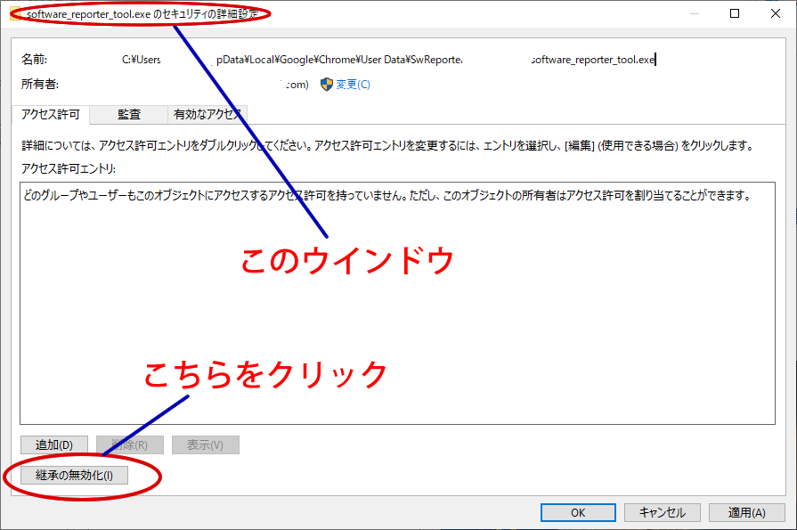Click the キャンセル button
The height and width of the screenshot is (530, 797).
tap(663, 512)
